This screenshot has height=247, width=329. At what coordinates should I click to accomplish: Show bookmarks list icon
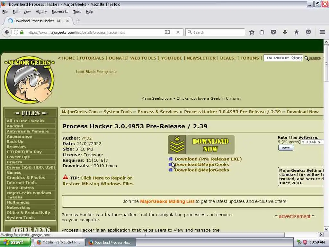click(262, 32)
